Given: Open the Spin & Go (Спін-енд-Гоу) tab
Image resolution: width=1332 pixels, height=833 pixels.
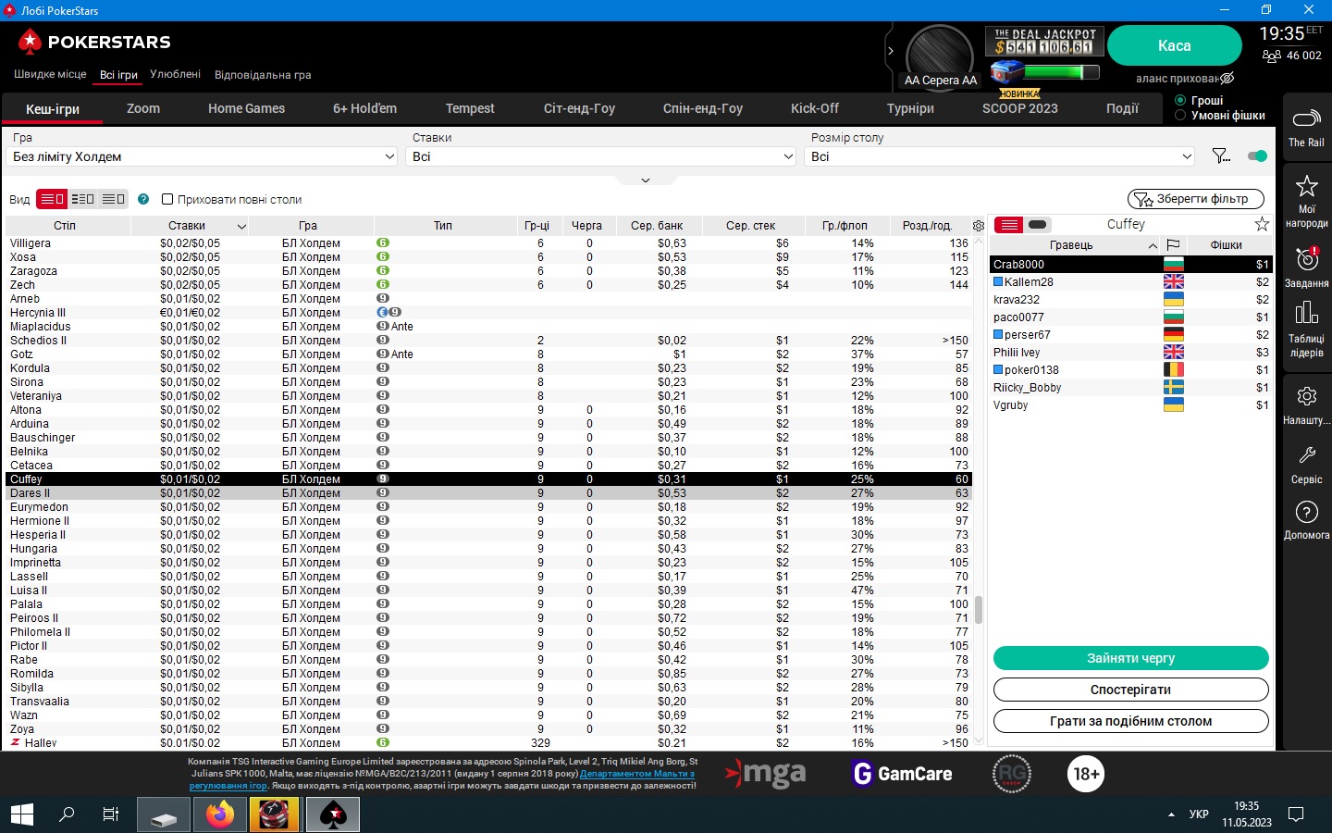Looking at the screenshot, I should (703, 108).
